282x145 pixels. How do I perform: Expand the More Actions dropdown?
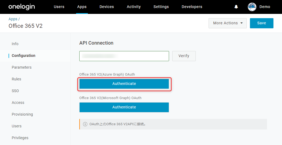tap(228, 23)
